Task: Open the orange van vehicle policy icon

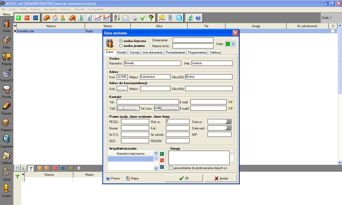Action: click(46, 18)
